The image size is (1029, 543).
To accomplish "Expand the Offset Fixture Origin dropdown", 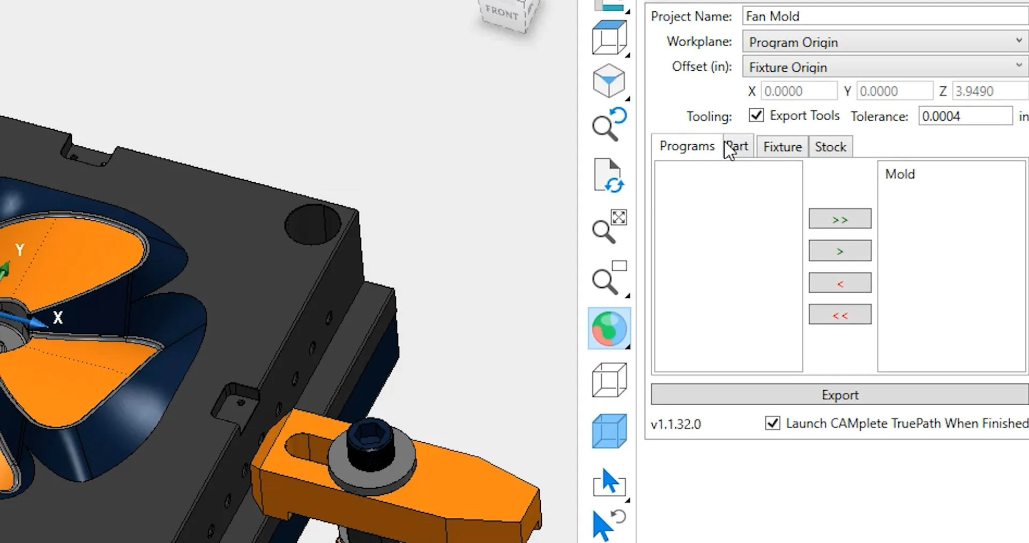I will coord(885,67).
